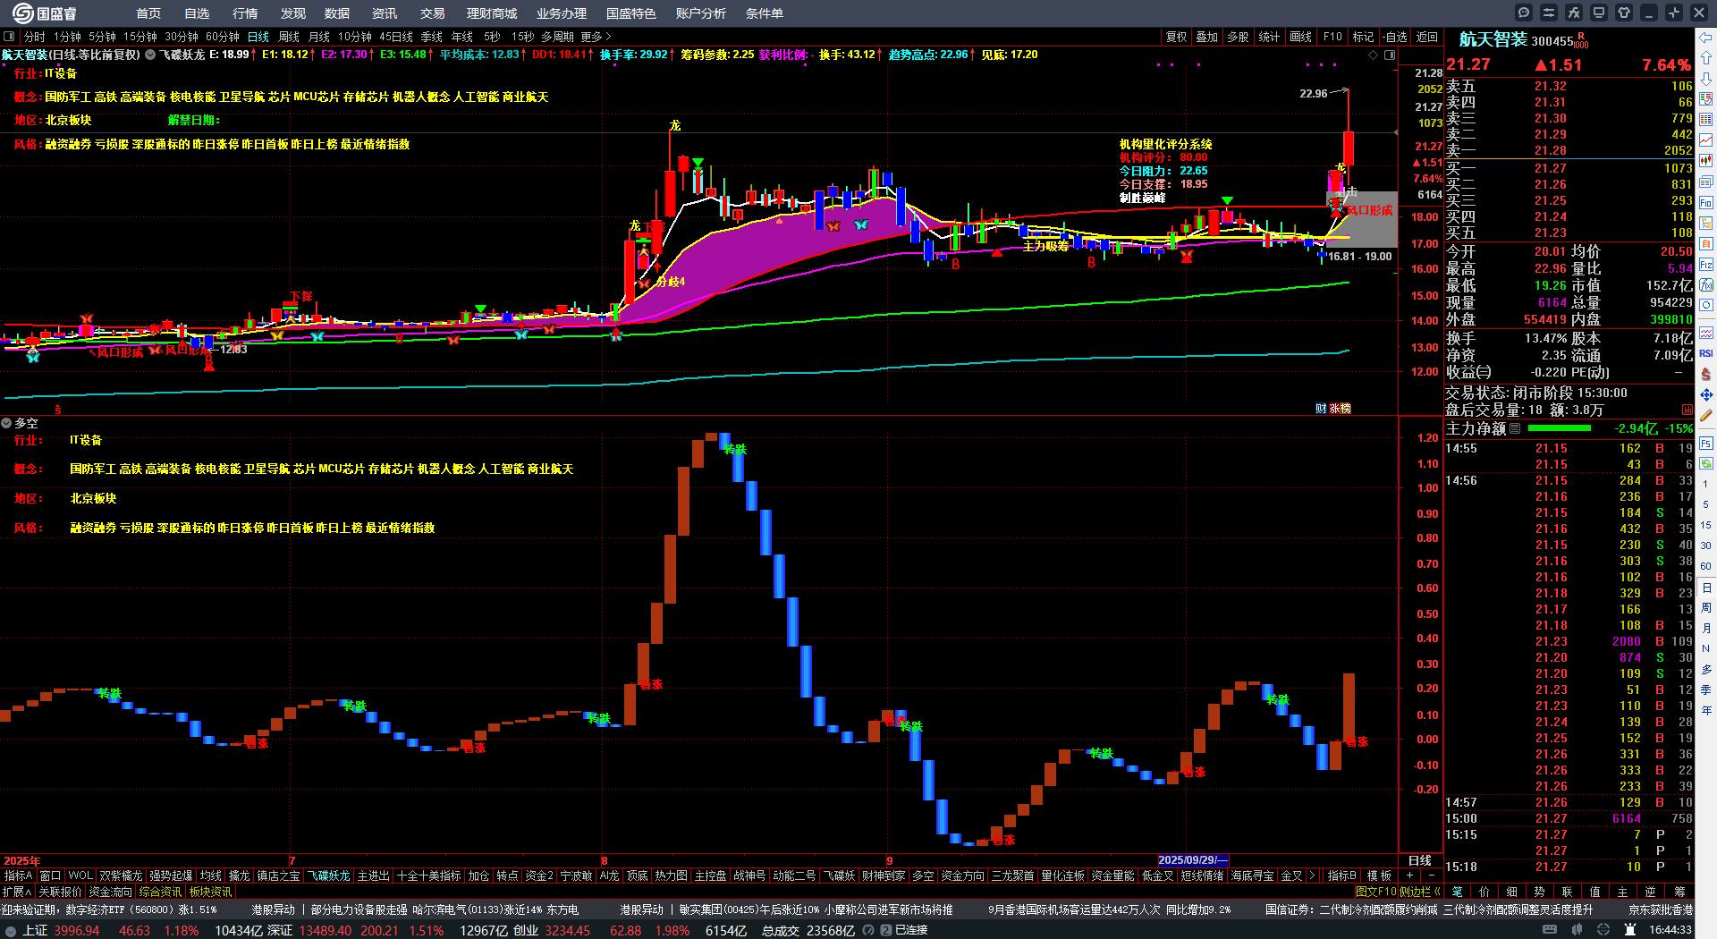Click the RSI indicator sidebar icon
Image resolution: width=1717 pixels, height=939 pixels.
tap(1706, 353)
